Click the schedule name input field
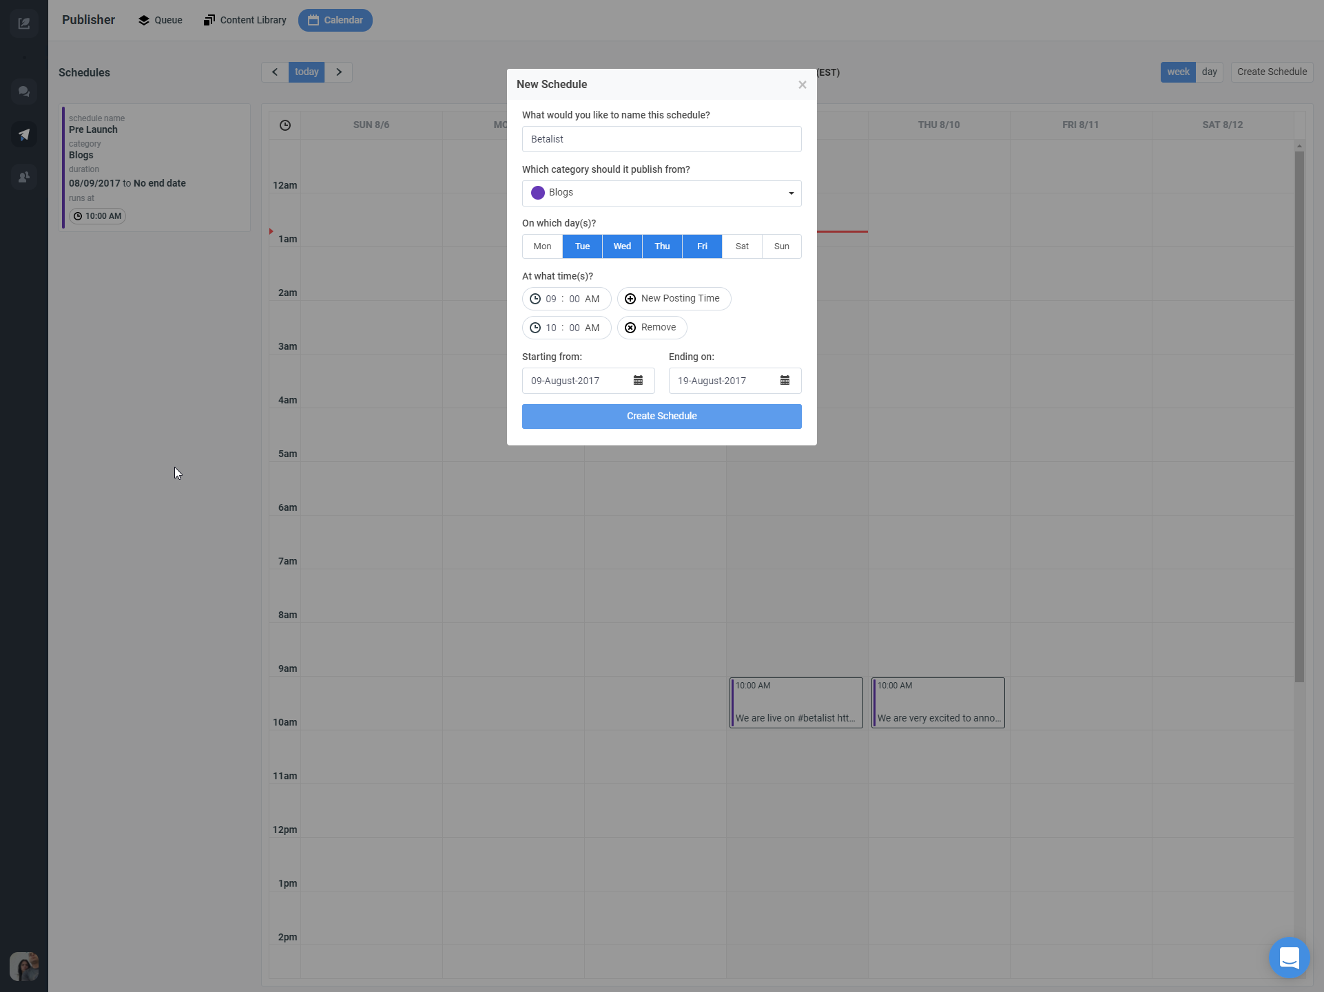This screenshot has height=992, width=1324. pyautogui.click(x=661, y=139)
